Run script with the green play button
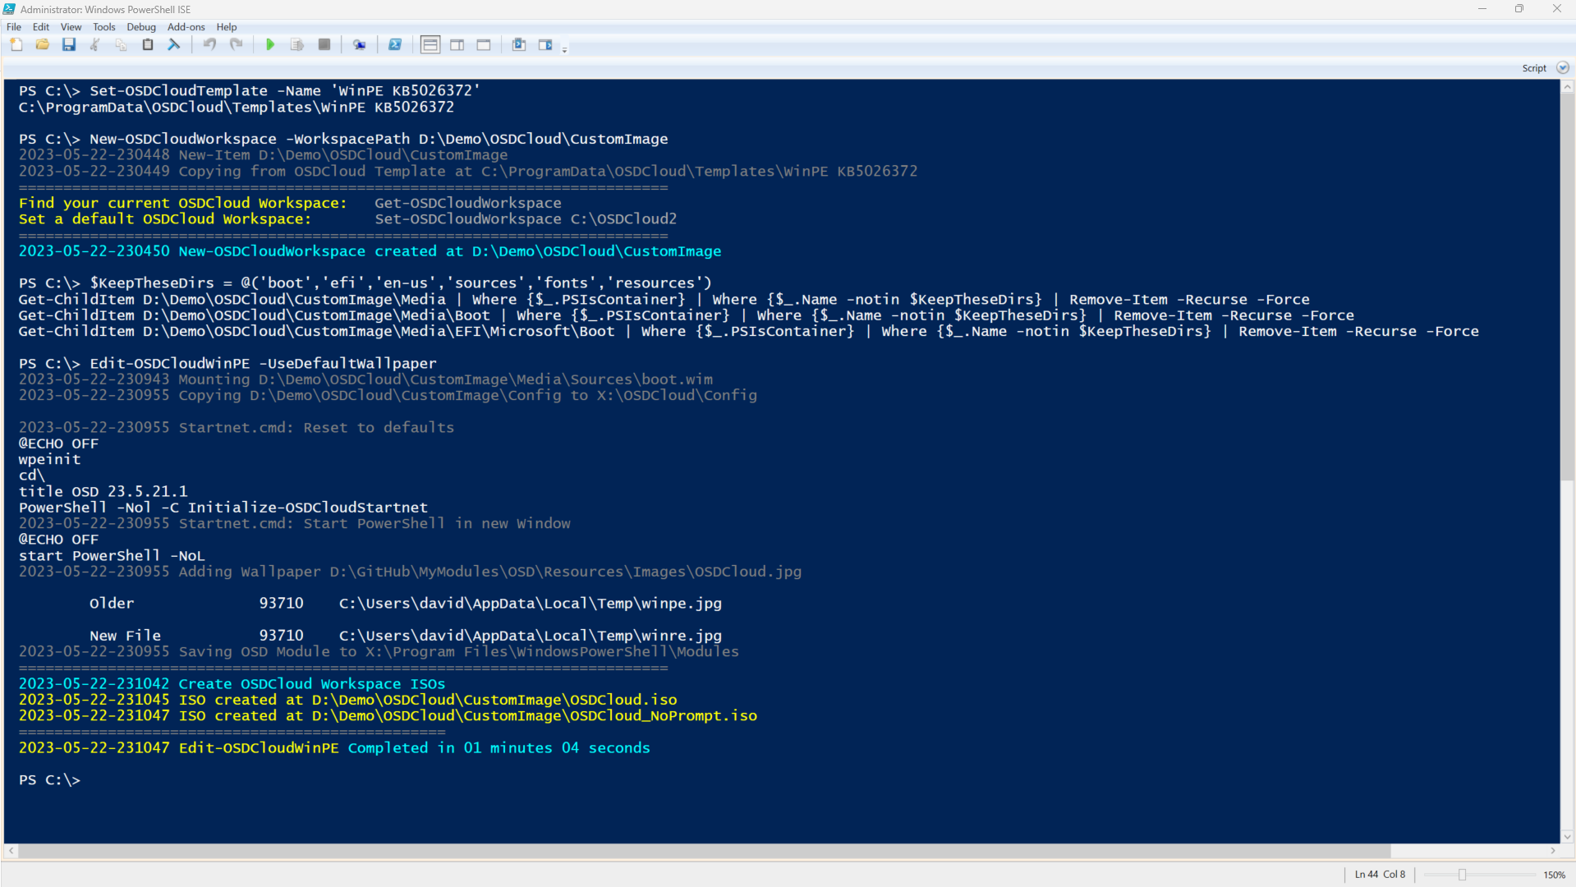 tap(270, 45)
